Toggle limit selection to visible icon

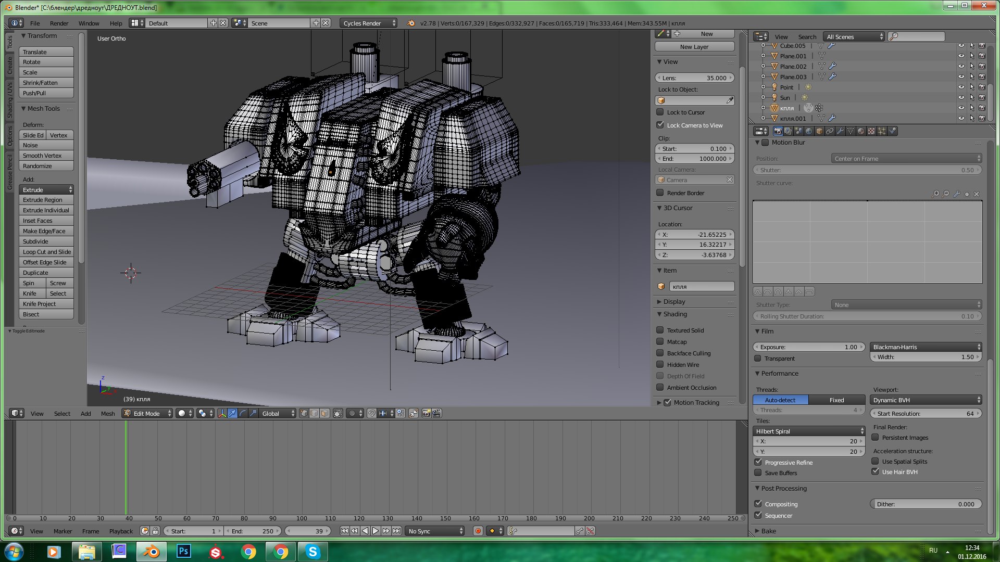point(338,414)
